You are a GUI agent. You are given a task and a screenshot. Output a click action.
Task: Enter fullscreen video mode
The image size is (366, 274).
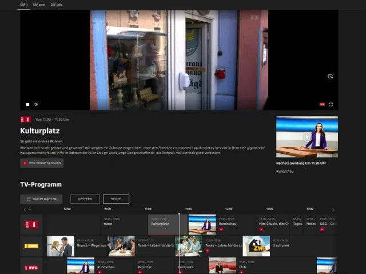click(x=331, y=105)
